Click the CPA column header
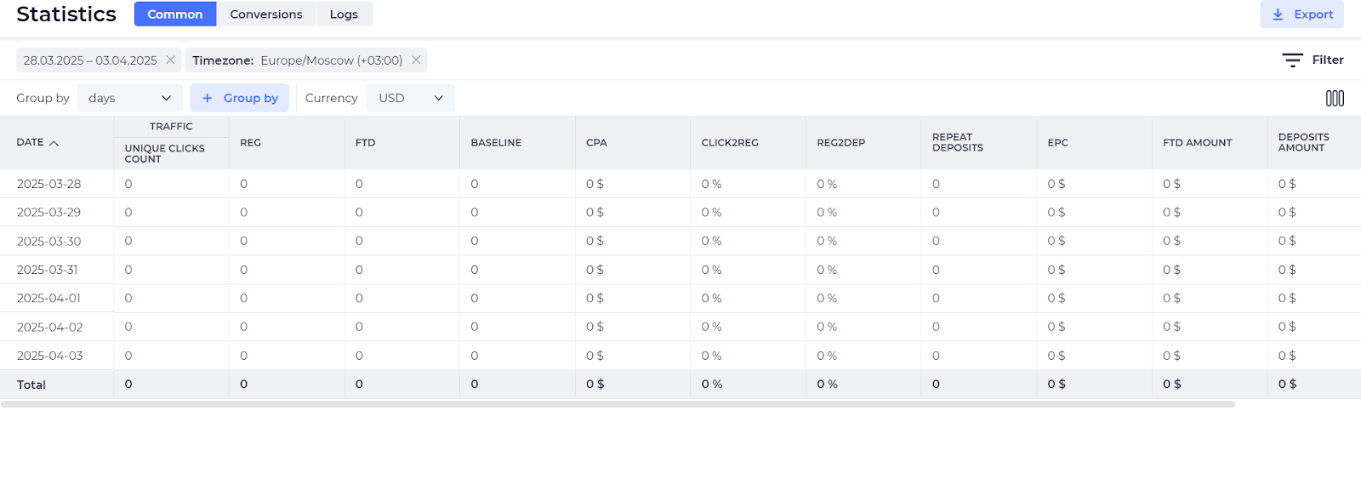Screen dimensions: 1361x479 coord(596,143)
